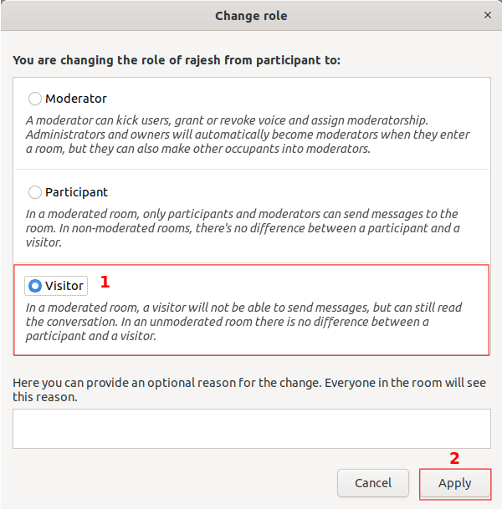Click the Visitor role description paragraph
502x509 pixels.
point(243,322)
